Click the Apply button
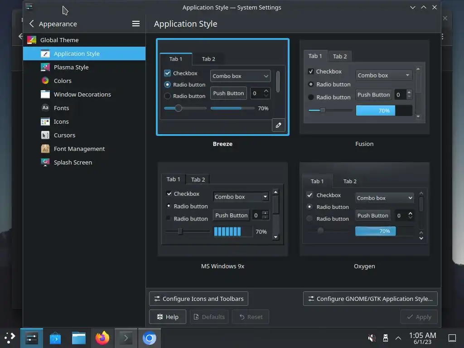Image resolution: width=464 pixels, height=348 pixels. click(419, 317)
